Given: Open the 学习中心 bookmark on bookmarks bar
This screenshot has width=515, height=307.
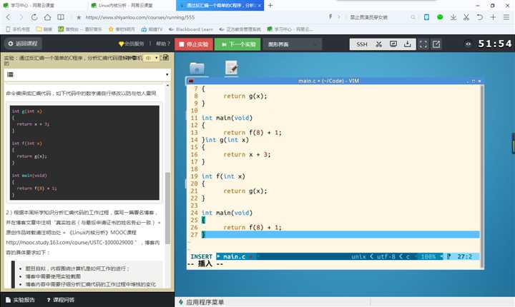Looking at the screenshot, I should pos(290,29).
